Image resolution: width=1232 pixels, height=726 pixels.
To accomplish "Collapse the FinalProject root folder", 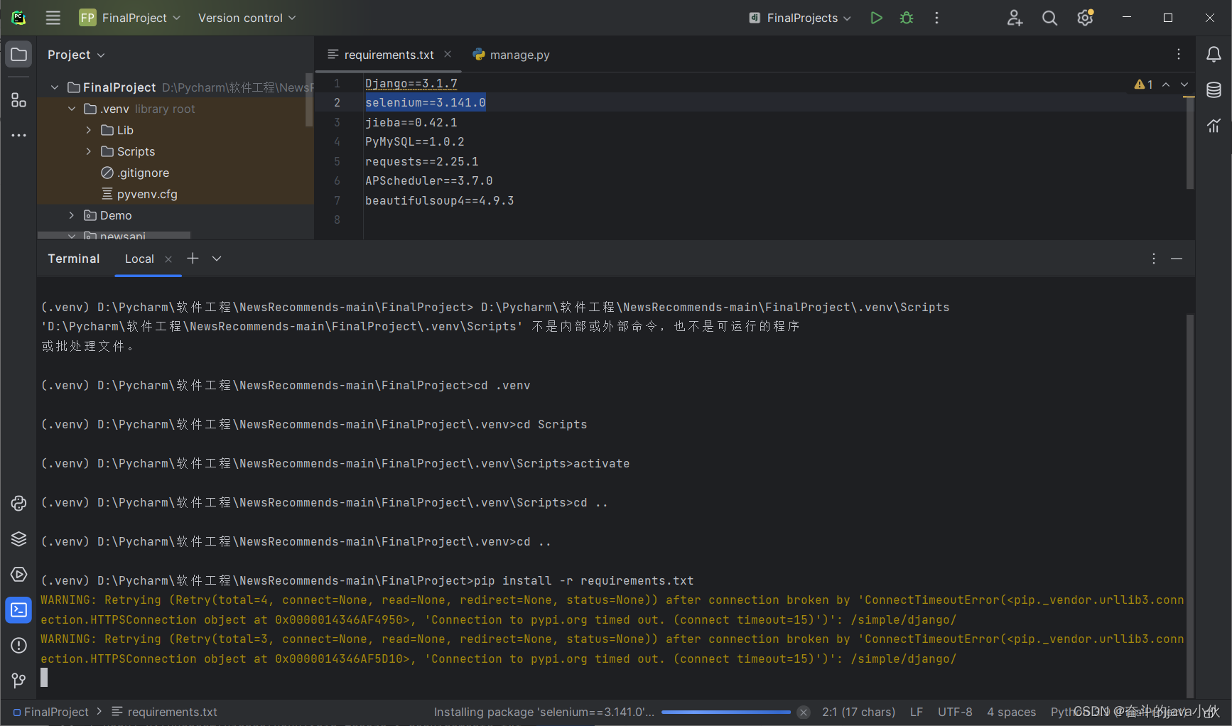I will tap(55, 87).
